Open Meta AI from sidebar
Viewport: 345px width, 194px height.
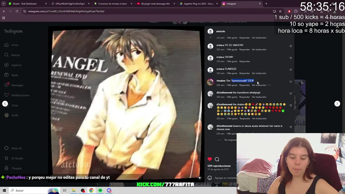(x=13, y=148)
